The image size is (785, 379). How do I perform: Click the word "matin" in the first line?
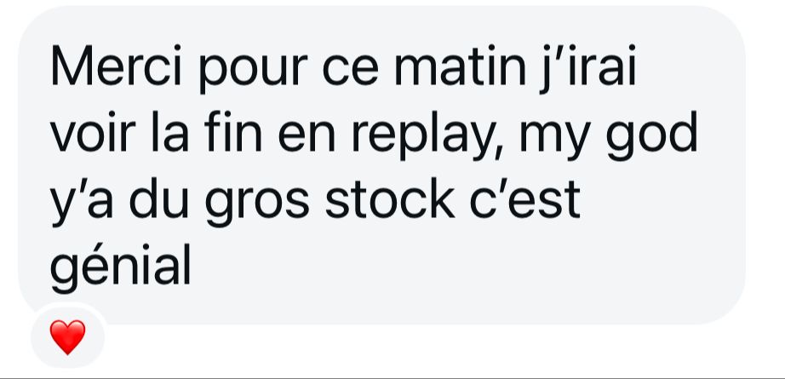click(460, 66)
